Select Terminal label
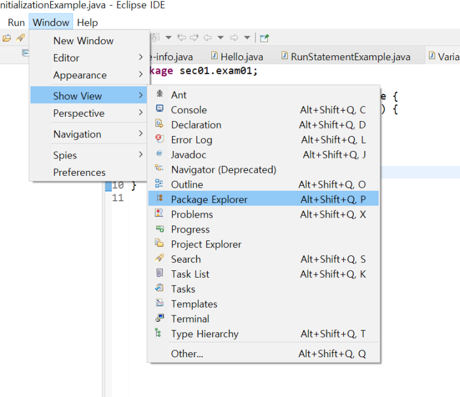The image size is (460, 397). point(190,319)
